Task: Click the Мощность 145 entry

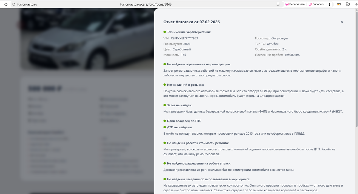Action: [175, 55]
